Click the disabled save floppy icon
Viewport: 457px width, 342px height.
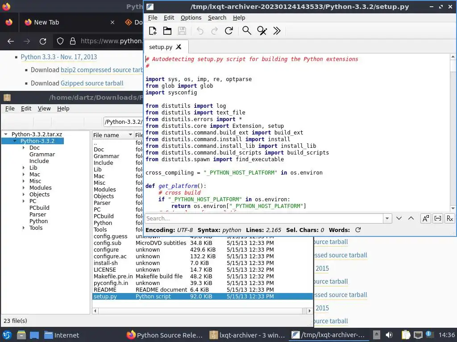point(182,31)
